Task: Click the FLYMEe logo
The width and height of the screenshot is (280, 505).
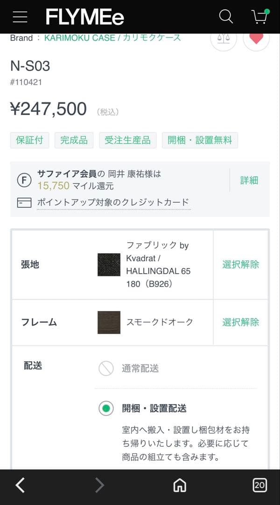Action: [85, 17]
